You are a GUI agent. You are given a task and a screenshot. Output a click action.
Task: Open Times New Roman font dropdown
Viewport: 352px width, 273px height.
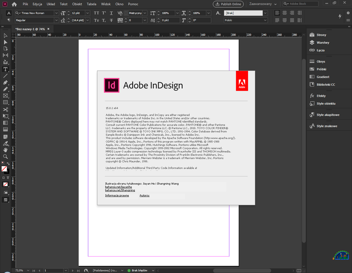(x=56, y=13)
